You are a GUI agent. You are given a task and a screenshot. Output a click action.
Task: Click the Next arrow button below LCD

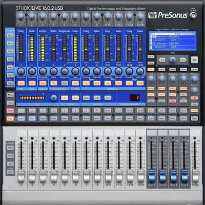click(x=183, y=60)
